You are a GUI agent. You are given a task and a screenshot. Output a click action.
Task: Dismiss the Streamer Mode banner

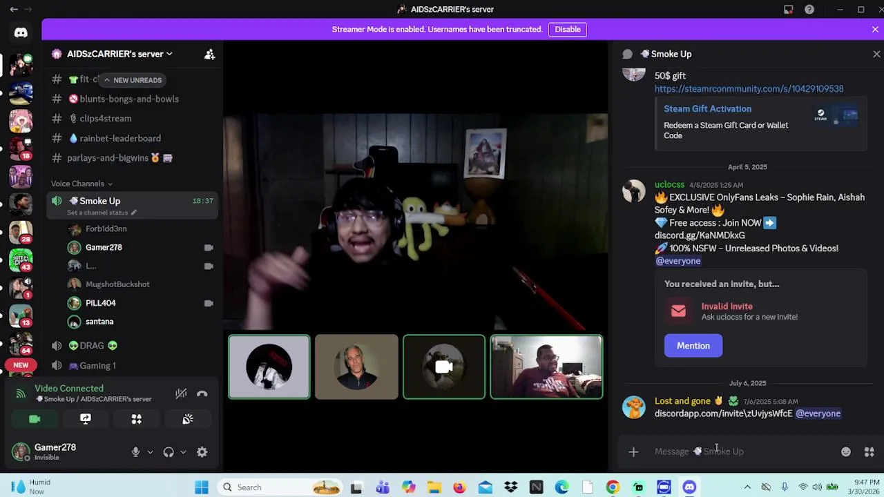tap(875, 30)
